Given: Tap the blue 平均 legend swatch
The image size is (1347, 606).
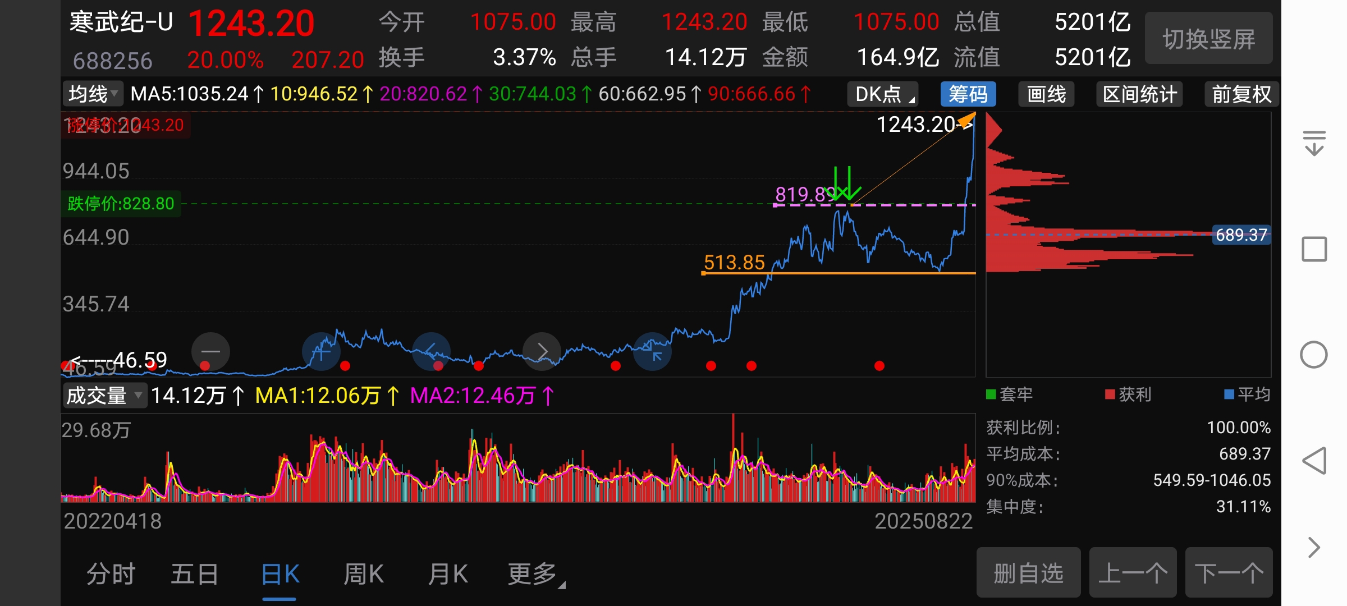Looking at the screenshot, I should pos(1229,394).
